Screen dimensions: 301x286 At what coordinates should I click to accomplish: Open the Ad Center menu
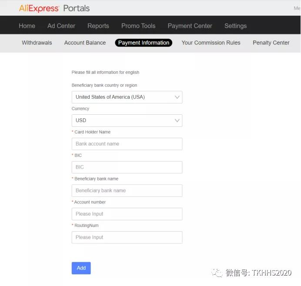click(x=61, y=26)
